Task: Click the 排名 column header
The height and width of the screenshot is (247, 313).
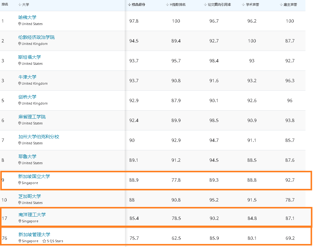Action: click(5, 5)
